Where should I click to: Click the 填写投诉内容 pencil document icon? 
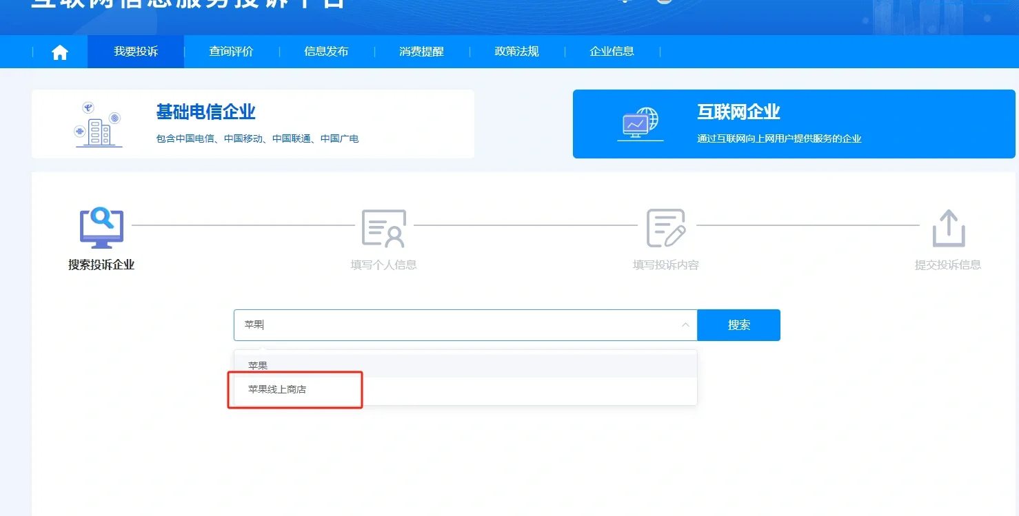(x=666, y=227)
